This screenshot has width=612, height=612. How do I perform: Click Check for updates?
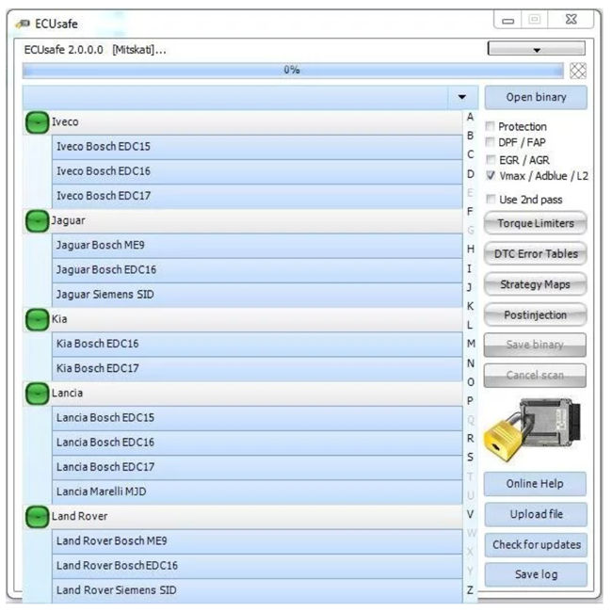[x=536, y=545]
